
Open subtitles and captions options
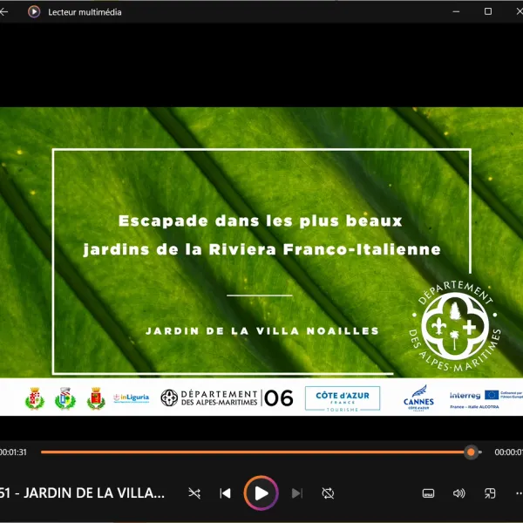(x=428, y=493)
